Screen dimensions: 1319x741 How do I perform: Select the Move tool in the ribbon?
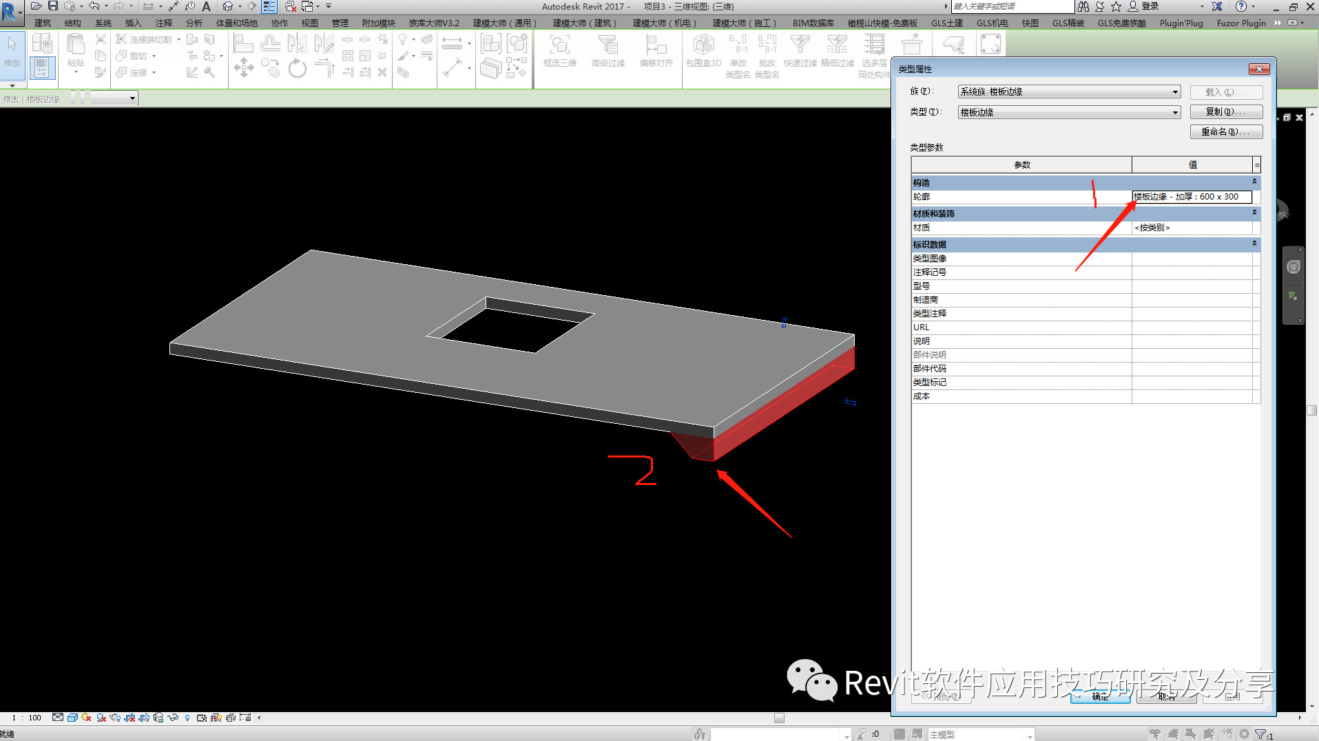(243, 68)
